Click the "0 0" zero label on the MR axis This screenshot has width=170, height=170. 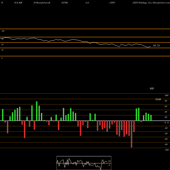click(167, 123)
